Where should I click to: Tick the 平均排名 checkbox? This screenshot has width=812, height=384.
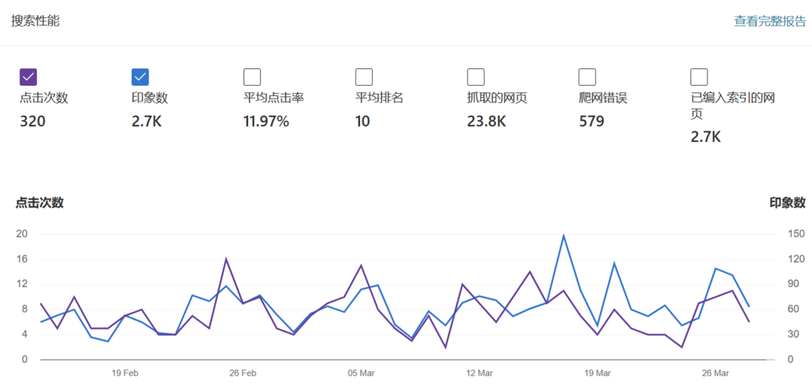tap(364, 77)
